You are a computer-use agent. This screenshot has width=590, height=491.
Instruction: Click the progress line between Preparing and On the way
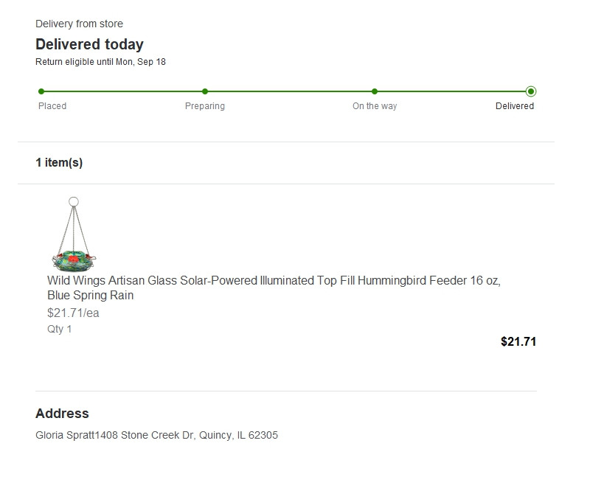290,91
